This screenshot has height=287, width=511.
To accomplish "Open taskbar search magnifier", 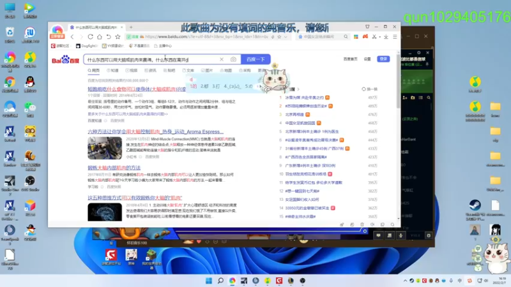I will pos(220,281).
